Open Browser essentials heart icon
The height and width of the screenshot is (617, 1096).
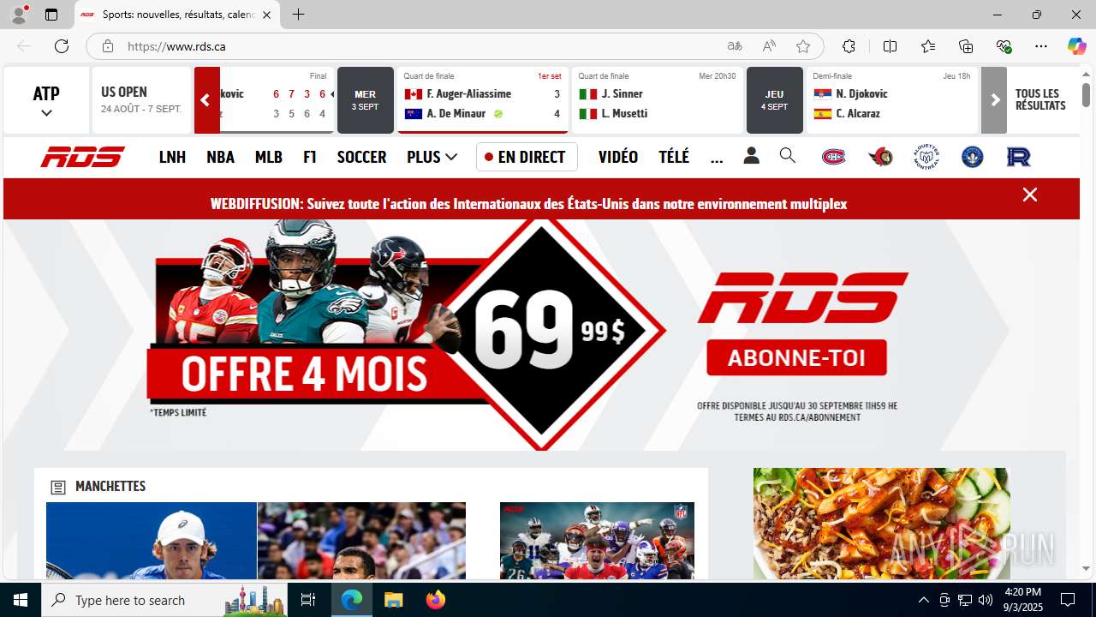[1004, 46]
